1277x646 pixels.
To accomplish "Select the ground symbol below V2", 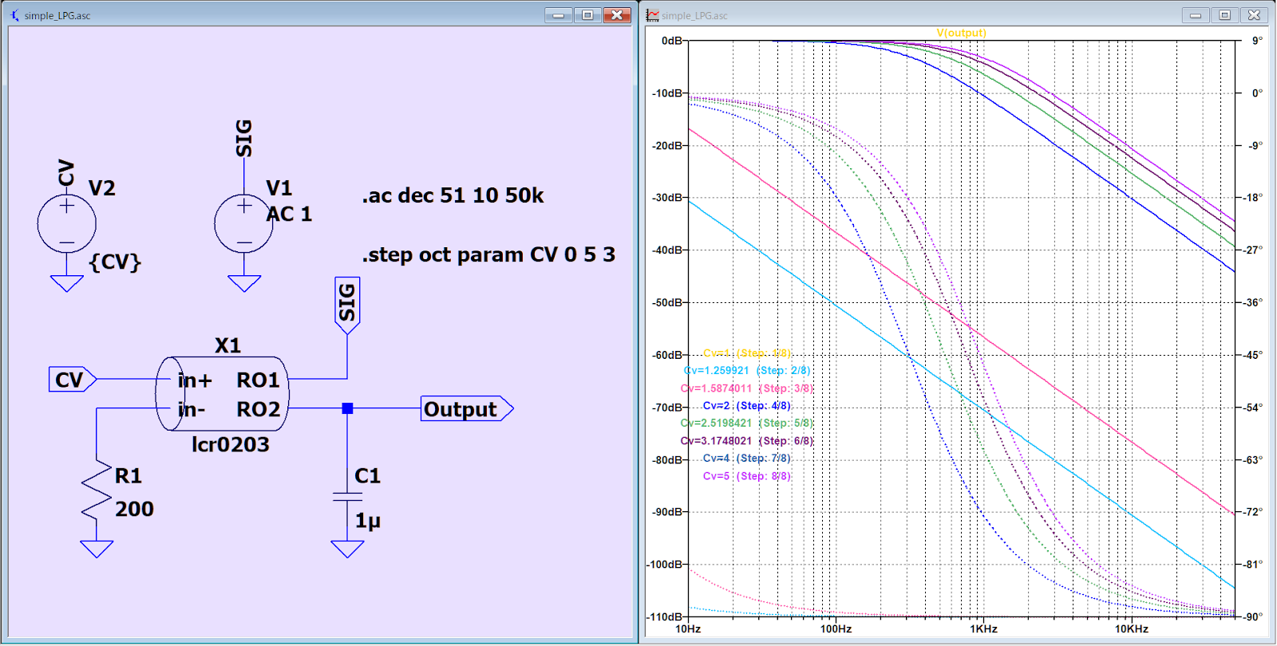I will 67,283.
